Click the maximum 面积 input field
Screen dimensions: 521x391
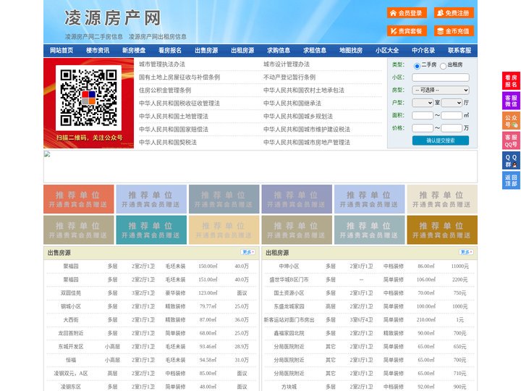[x=452, y=115]
